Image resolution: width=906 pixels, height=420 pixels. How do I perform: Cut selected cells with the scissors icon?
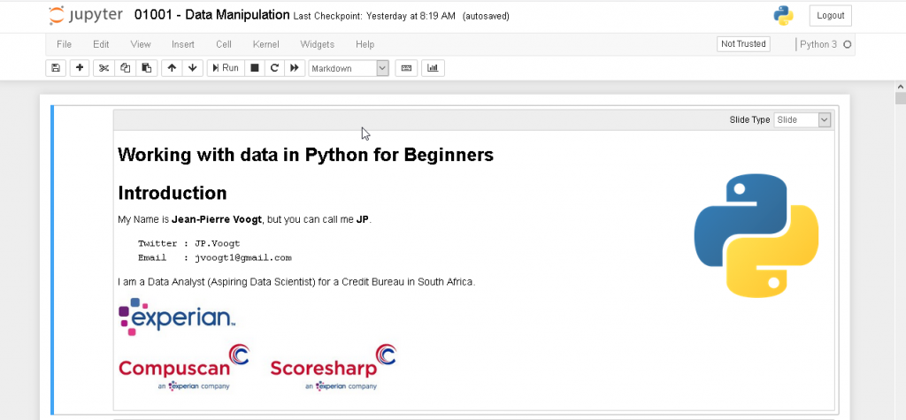pyautogui.click(x=104, y=68)
